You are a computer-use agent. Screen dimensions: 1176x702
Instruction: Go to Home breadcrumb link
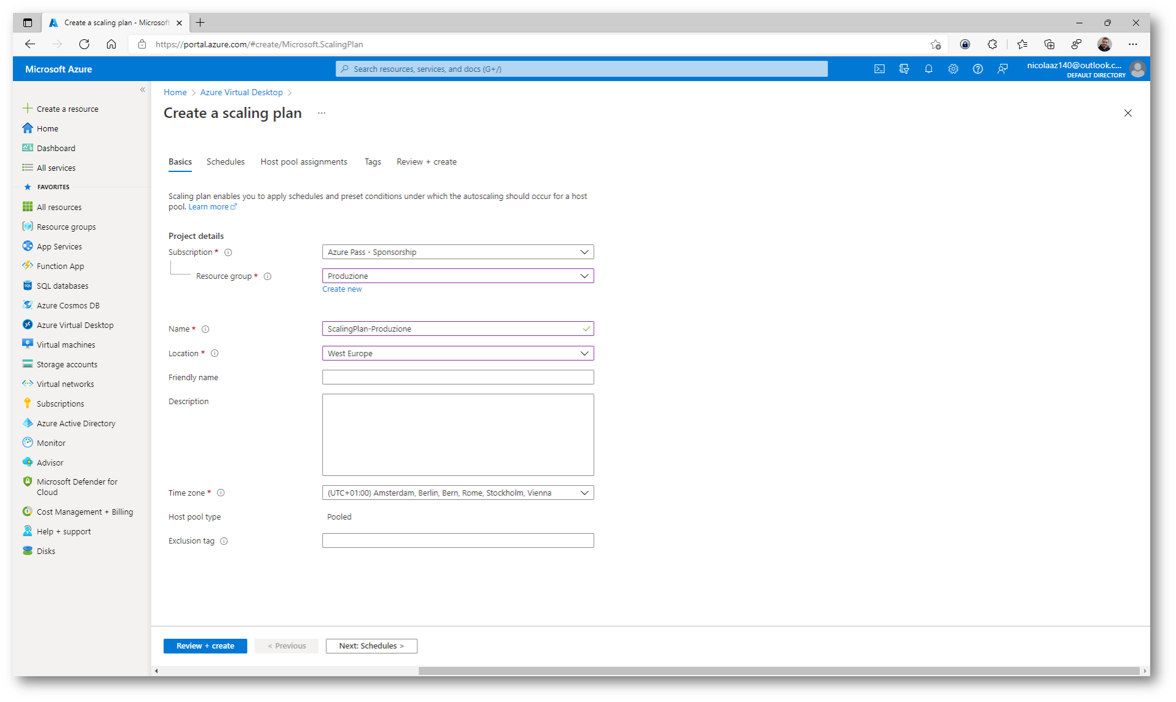point(175,92)
